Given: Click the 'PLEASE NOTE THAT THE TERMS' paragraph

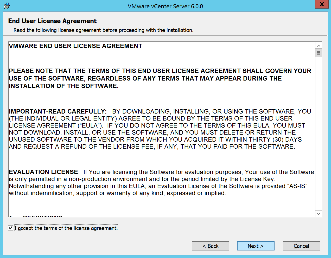Looking at the screenshot, I should [160, 78].
